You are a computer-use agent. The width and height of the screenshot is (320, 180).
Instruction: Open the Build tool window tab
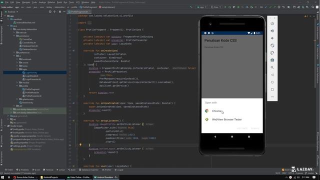click(x=72, y=170)
